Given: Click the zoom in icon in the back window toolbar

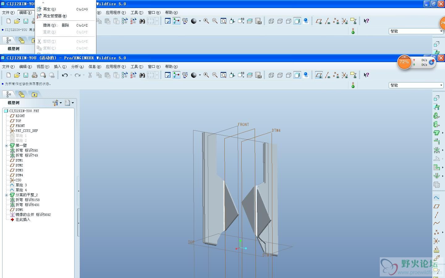Looking at the screenshot, I should (x=206, y=21).
